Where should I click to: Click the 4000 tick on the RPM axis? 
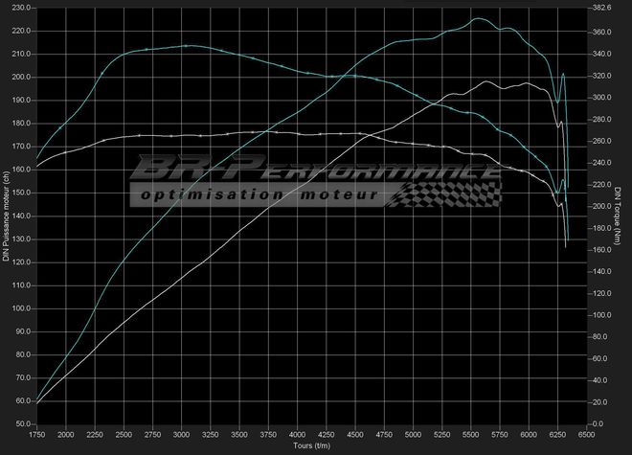coord(298,435)
